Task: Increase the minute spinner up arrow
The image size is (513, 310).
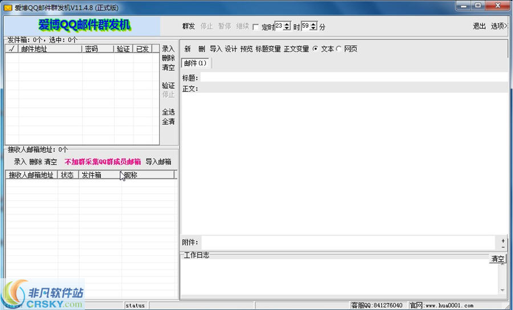Action: pyautogui.click(x=313, y=24)
